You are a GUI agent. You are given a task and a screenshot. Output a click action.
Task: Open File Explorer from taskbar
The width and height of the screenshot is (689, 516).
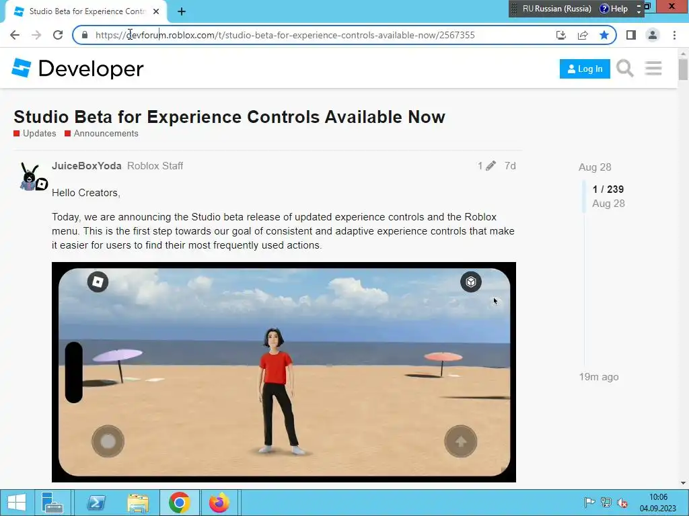[138, 503]
